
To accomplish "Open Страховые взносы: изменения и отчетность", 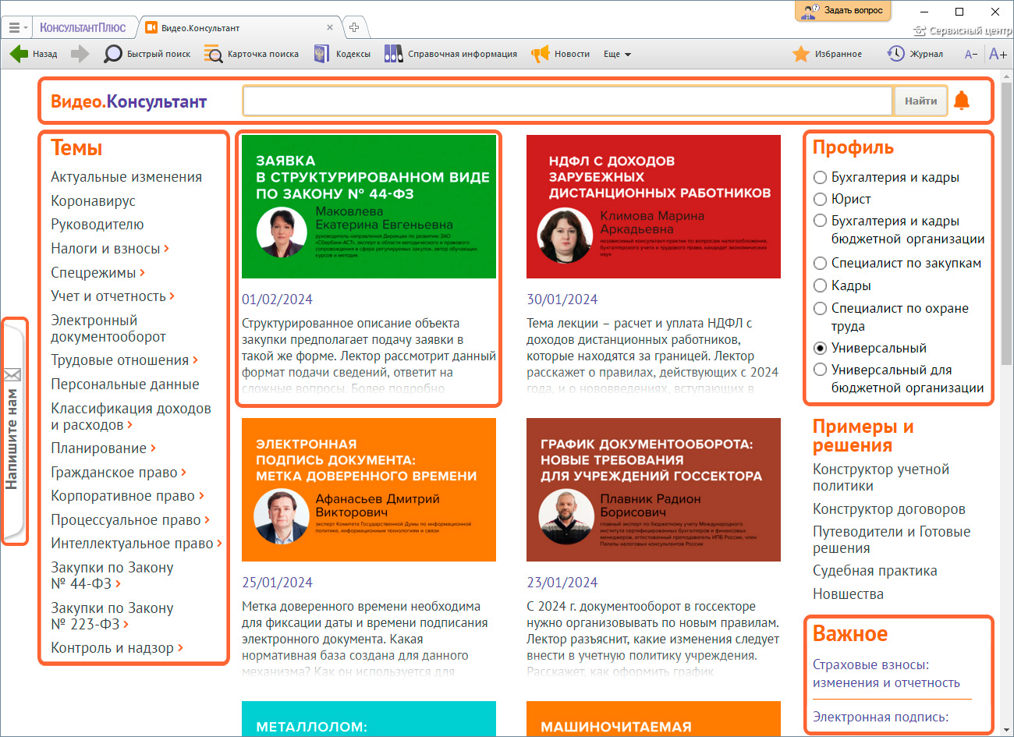I will 886,674.
